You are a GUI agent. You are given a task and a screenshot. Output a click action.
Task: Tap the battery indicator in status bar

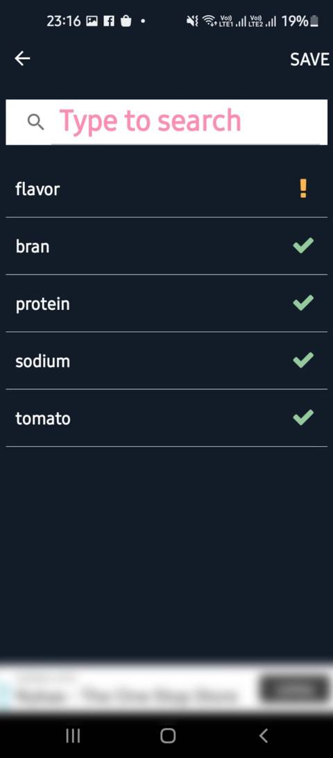(315, 21)
